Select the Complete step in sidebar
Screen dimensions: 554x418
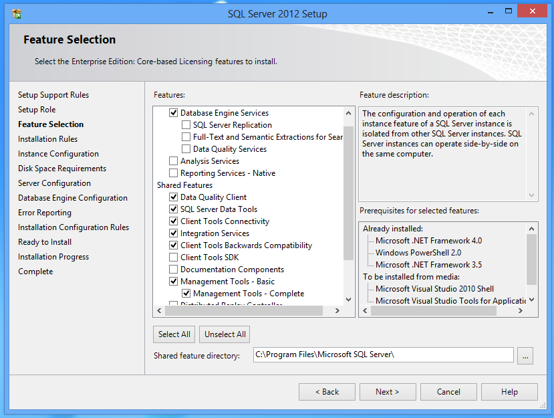tap(35, 272)
